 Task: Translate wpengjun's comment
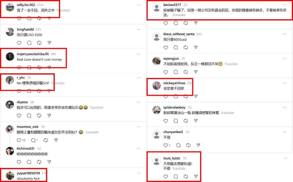pyautogui.click(x=231, y=64)
